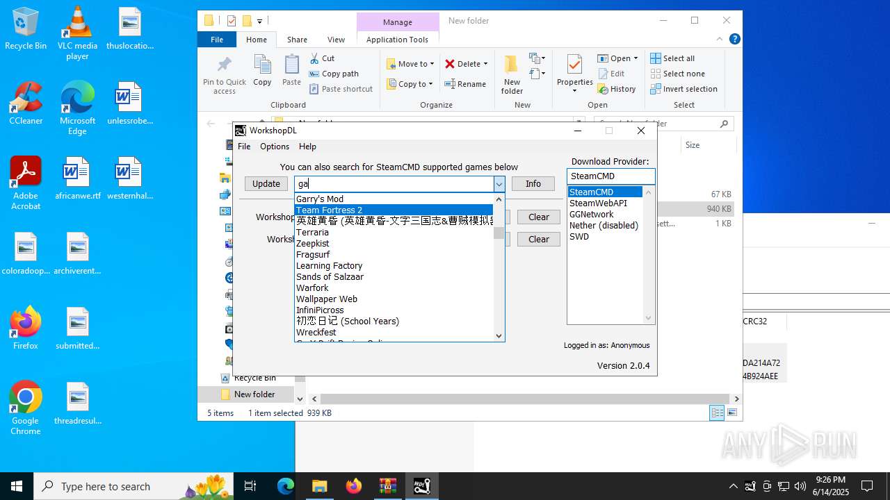The height and width of the screenshot is (500, 890).
Task: Switch to large icons view in Explorer
Action: 731,412
